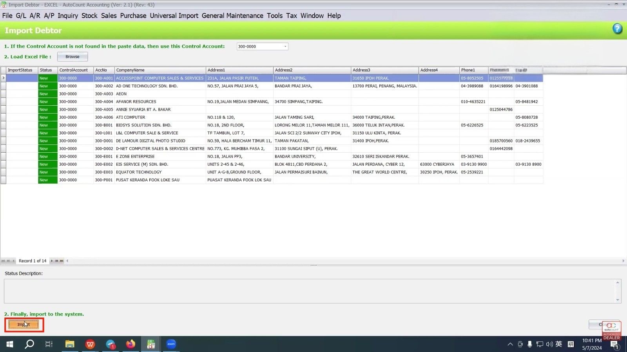The width and height of the screenshot is (627, 352).
Task: Switch input language 英 indicator
Action: tap(559, 344)
